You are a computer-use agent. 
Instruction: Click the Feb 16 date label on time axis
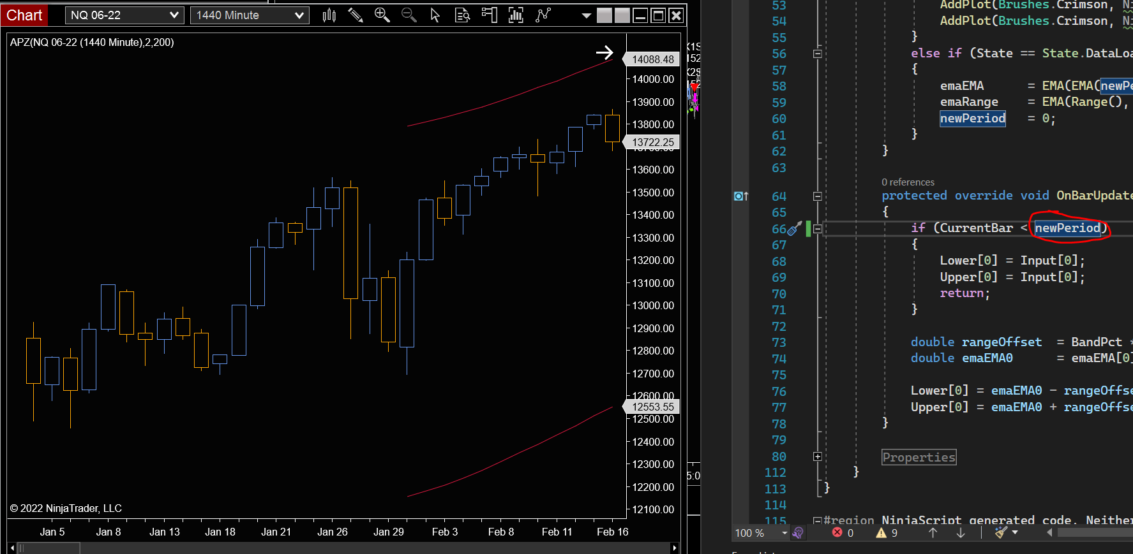tap(613, 532)
